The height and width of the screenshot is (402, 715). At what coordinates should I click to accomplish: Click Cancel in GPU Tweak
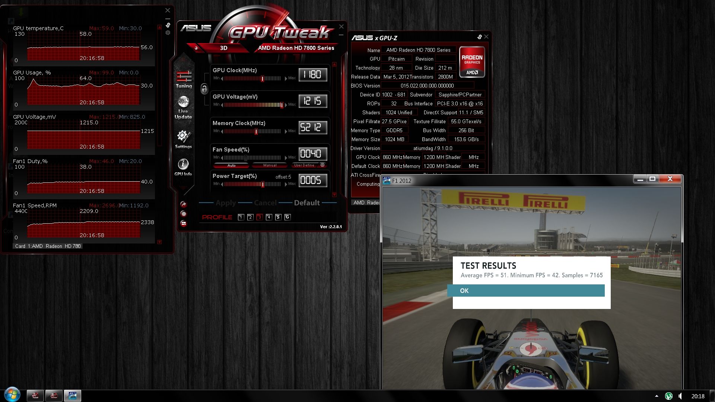pyautogui.click(x=265, y=203)
